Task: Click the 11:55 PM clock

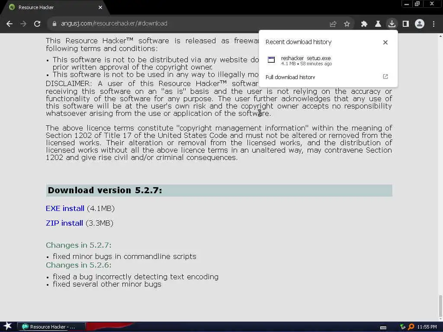Action: pyautogui.click(x=427, y=327)
